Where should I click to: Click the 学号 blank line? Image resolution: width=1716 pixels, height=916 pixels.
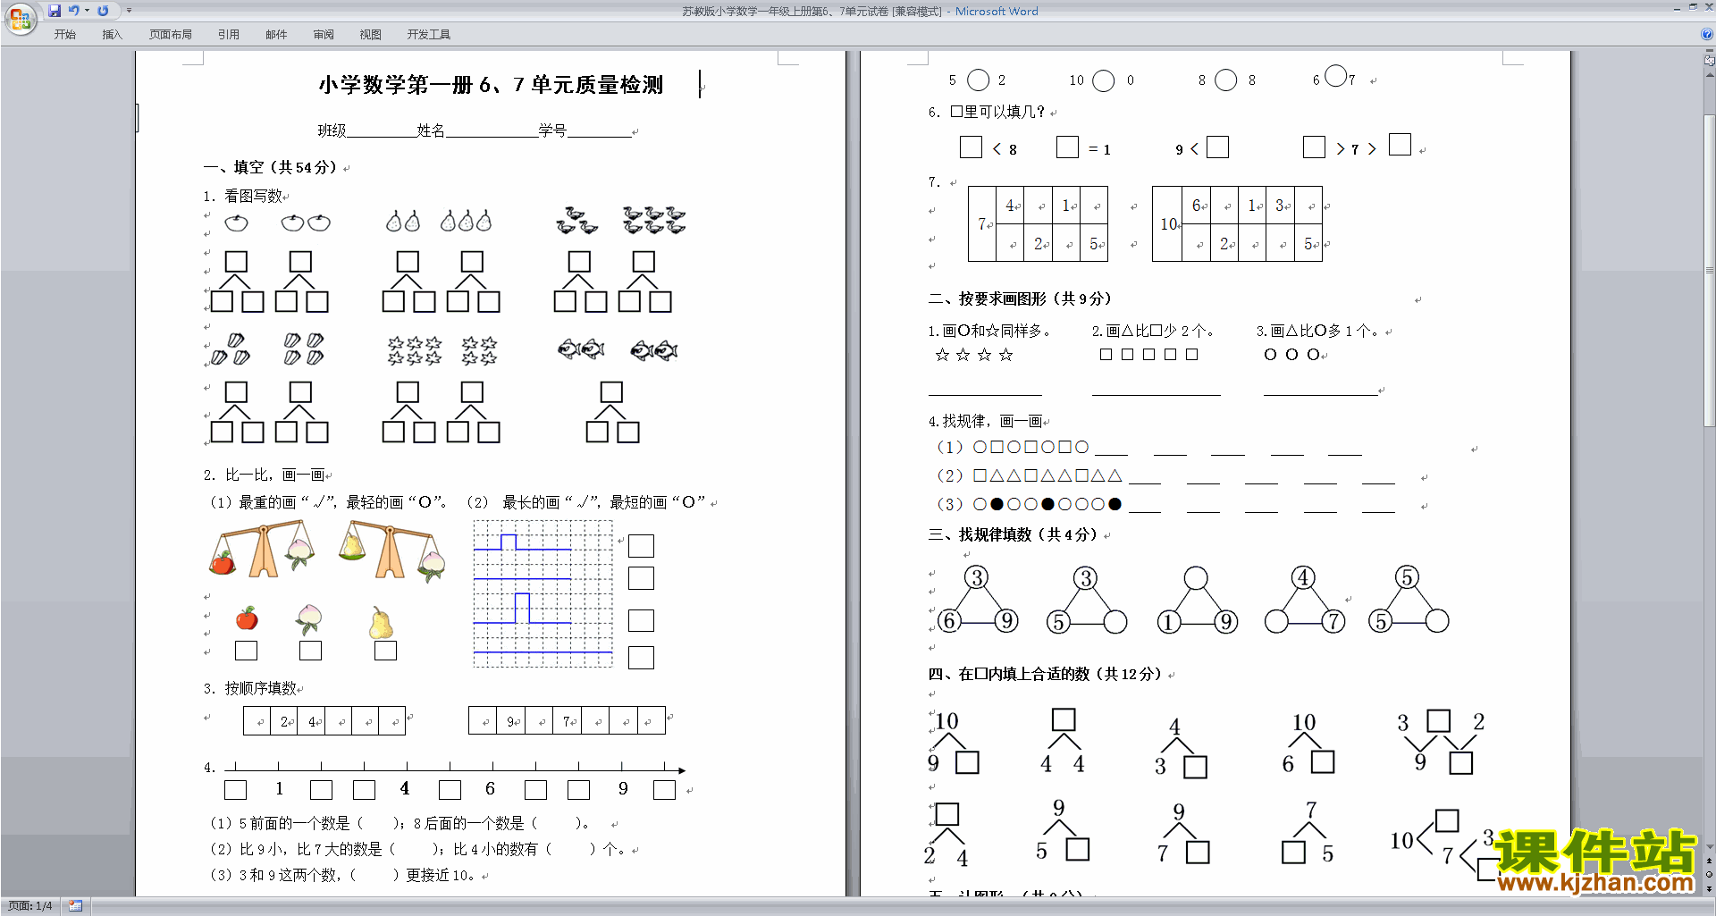(x=599, y=131)
